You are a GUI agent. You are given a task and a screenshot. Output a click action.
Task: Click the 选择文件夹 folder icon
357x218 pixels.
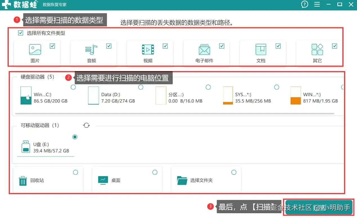point(182,180)
